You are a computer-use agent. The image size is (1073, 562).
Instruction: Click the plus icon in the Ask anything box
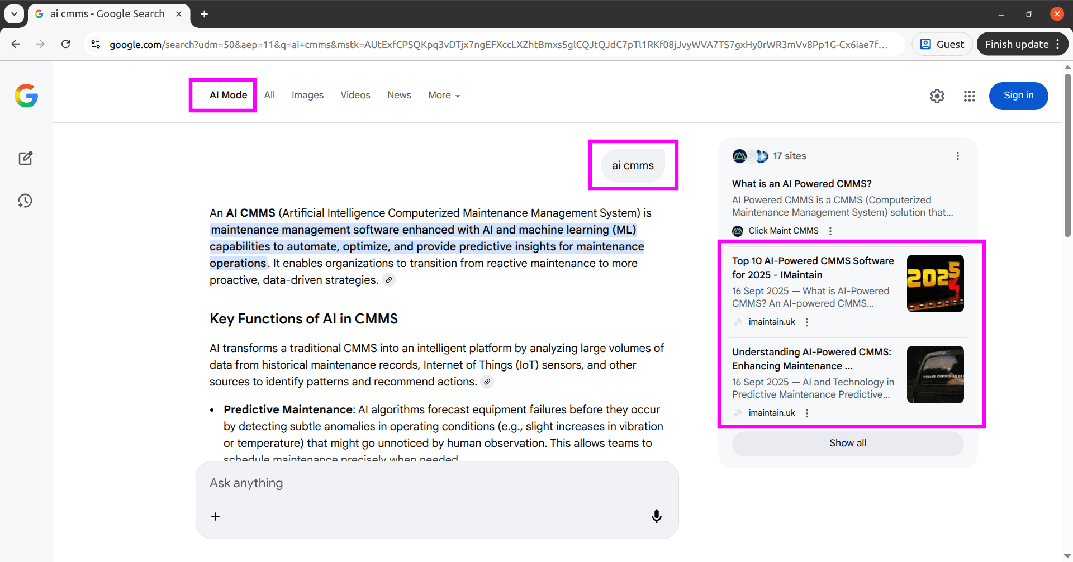coord(215,516)
